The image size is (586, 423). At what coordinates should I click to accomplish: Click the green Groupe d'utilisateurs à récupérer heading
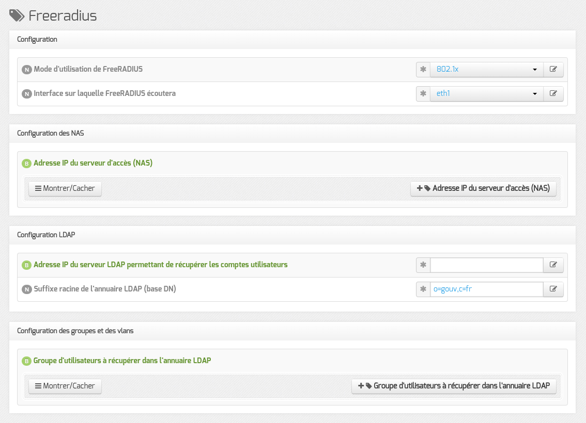click(x=122, y=361)
